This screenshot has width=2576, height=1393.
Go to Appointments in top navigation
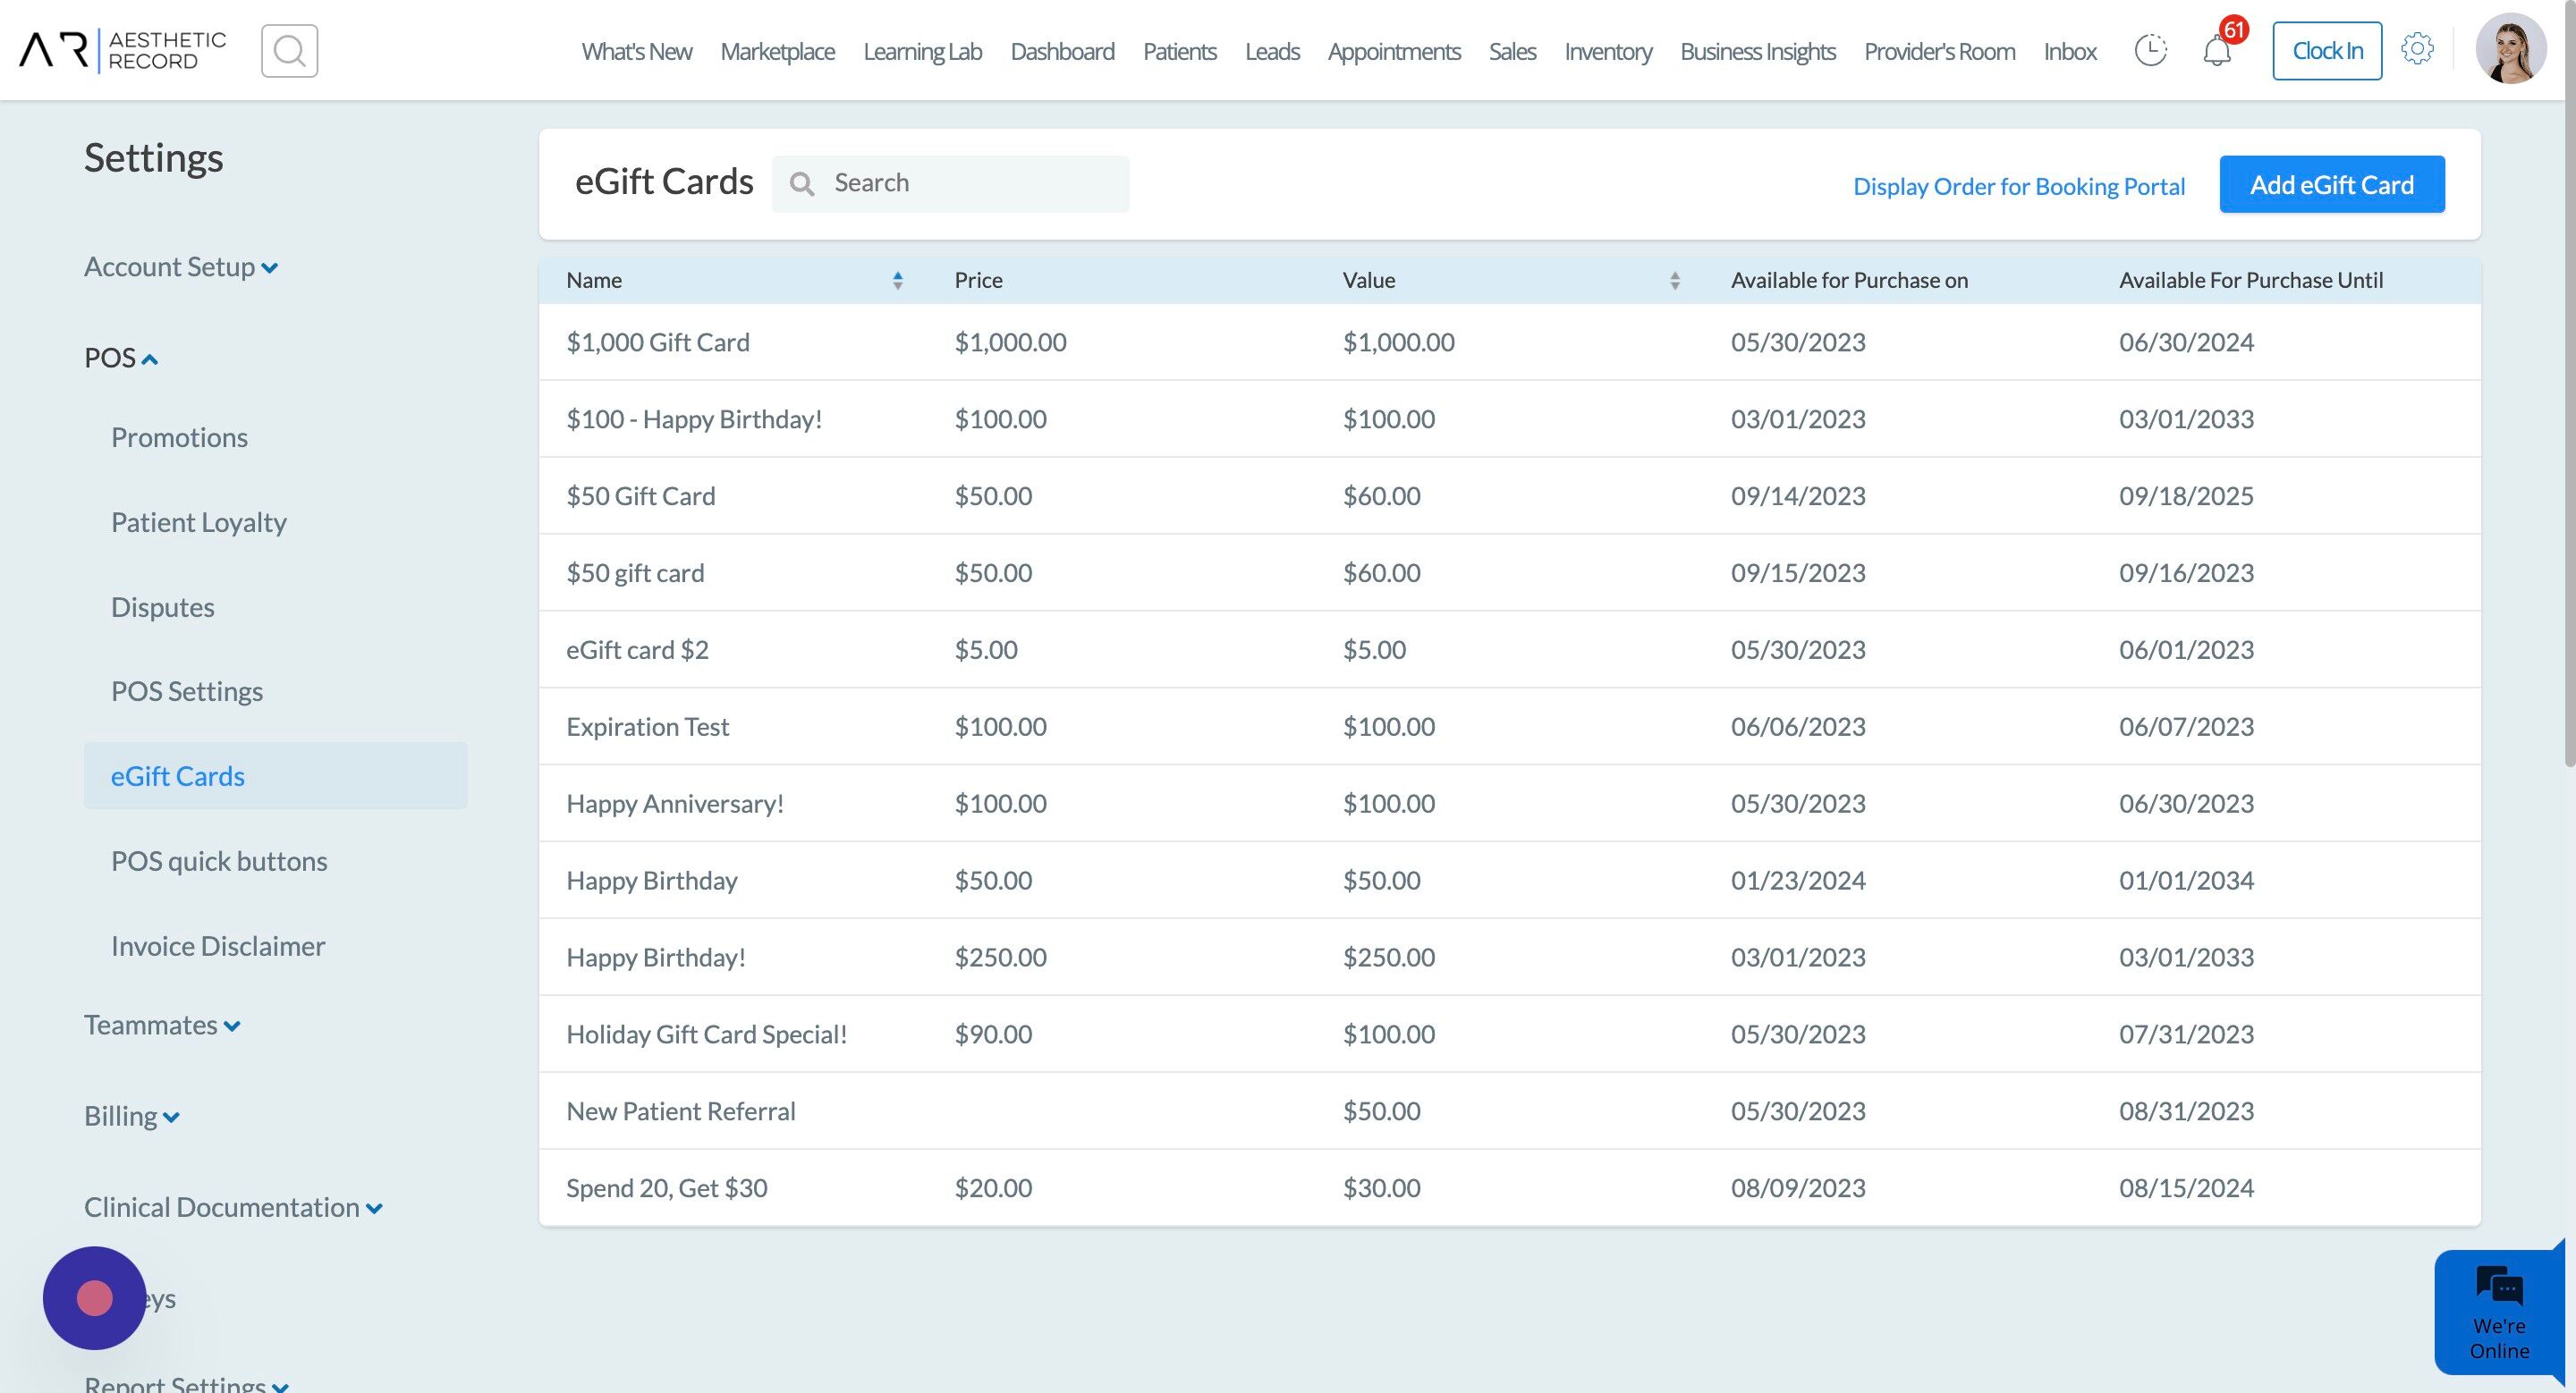pos(1394,51)
